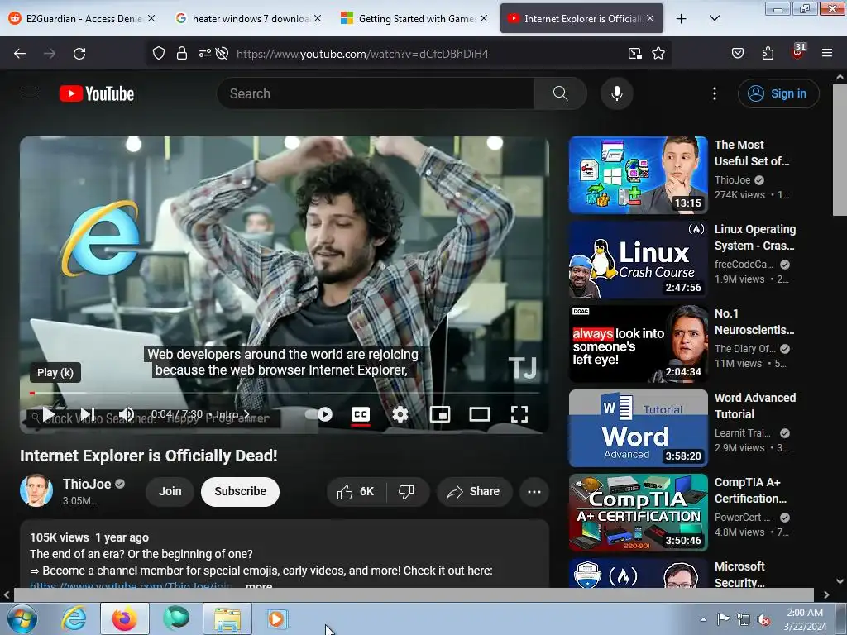Image resolution: width=847 pixels, height=635 pixels.
Task: Click the vertical page scrollbar thumb
Action: click(x=840, y=150)
